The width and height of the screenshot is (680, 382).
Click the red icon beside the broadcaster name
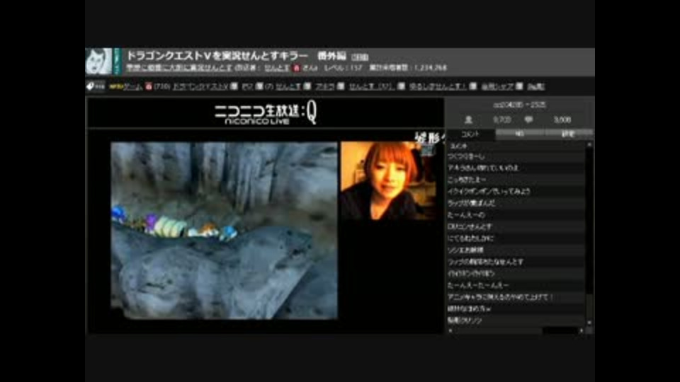(297, 68)
